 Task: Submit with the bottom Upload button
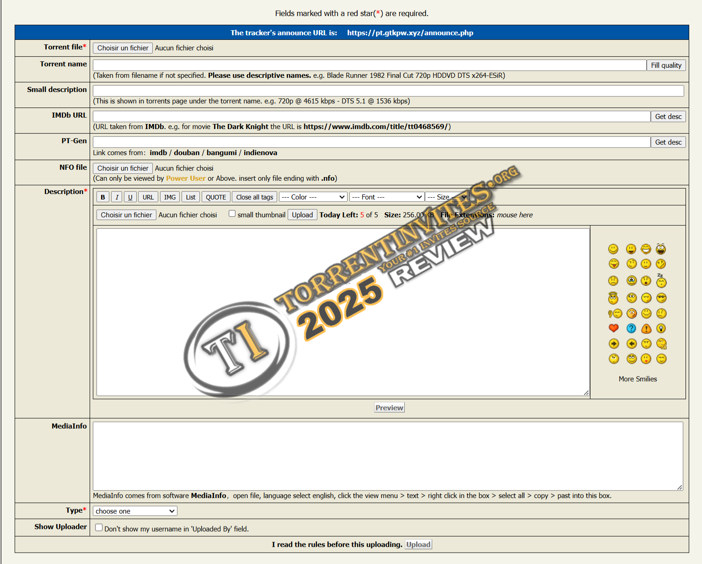click(418, 544)
